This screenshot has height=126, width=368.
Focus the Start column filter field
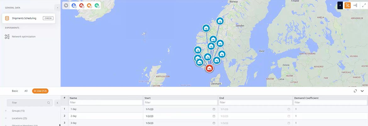pos(181,102)
